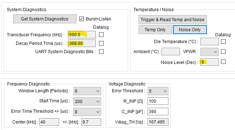Toggle the Burst+Listen checkbox
Image resolution: width=235 pixels, height=130 pixels.
pyautogui.click(x=82, y=19)
